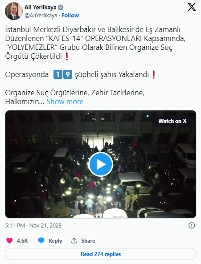Click the 5:11 PM Nov 21, 2023 timestamp

(x=33, y=225)
